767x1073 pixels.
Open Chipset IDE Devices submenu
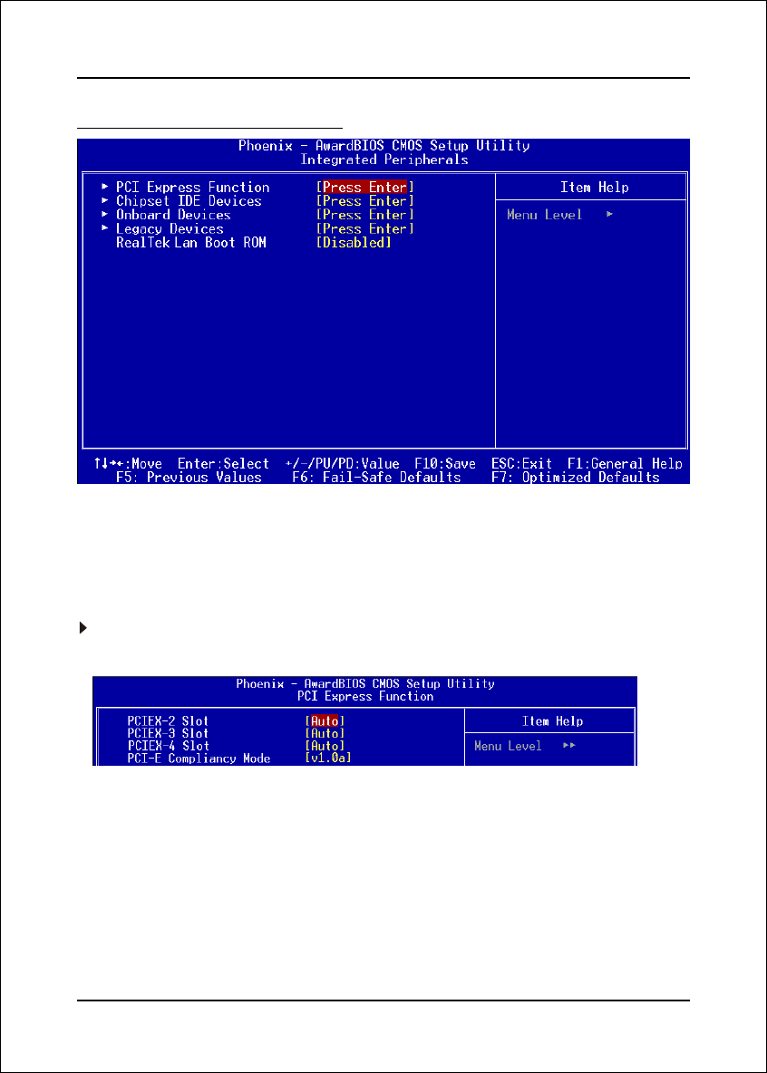tap(189, 201)
